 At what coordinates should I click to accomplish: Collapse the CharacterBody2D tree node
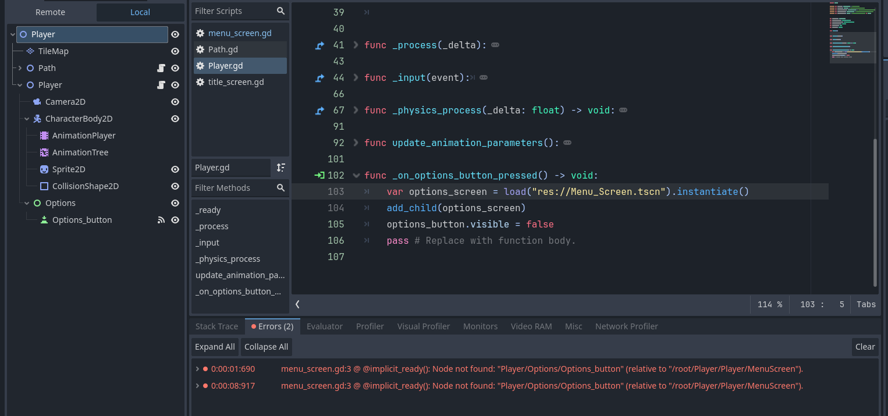27,119
